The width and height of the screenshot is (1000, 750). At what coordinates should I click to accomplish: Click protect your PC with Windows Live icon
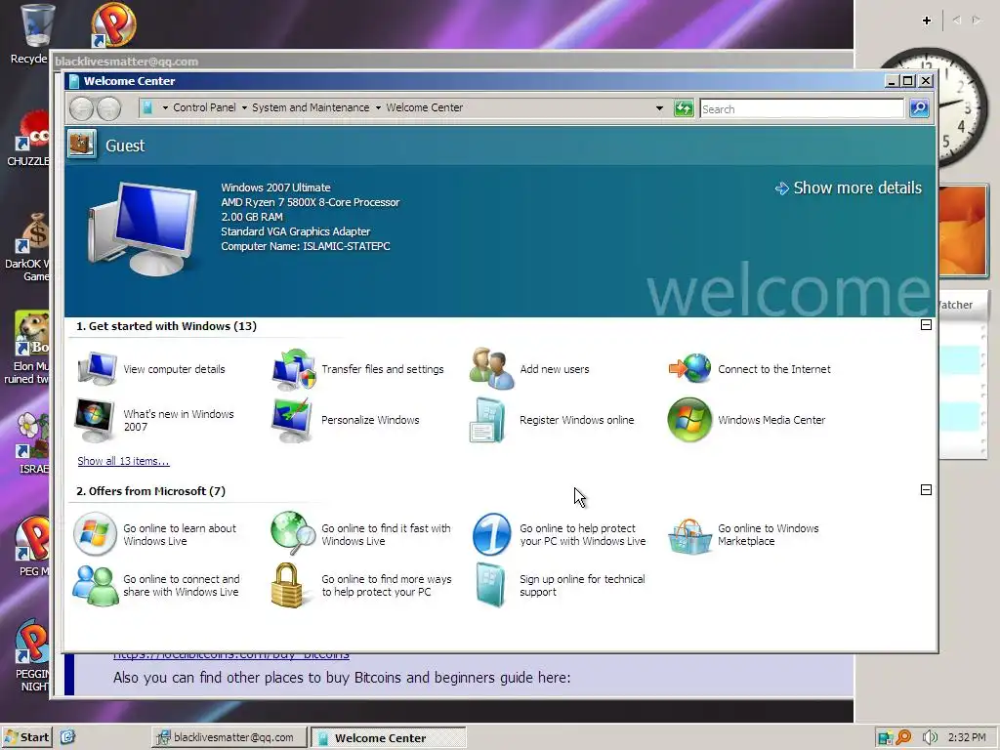point(492,534)
